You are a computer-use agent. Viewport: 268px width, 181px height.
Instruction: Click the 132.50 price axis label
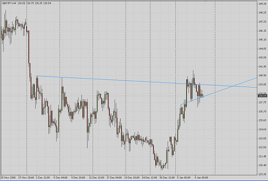[262, 147]
